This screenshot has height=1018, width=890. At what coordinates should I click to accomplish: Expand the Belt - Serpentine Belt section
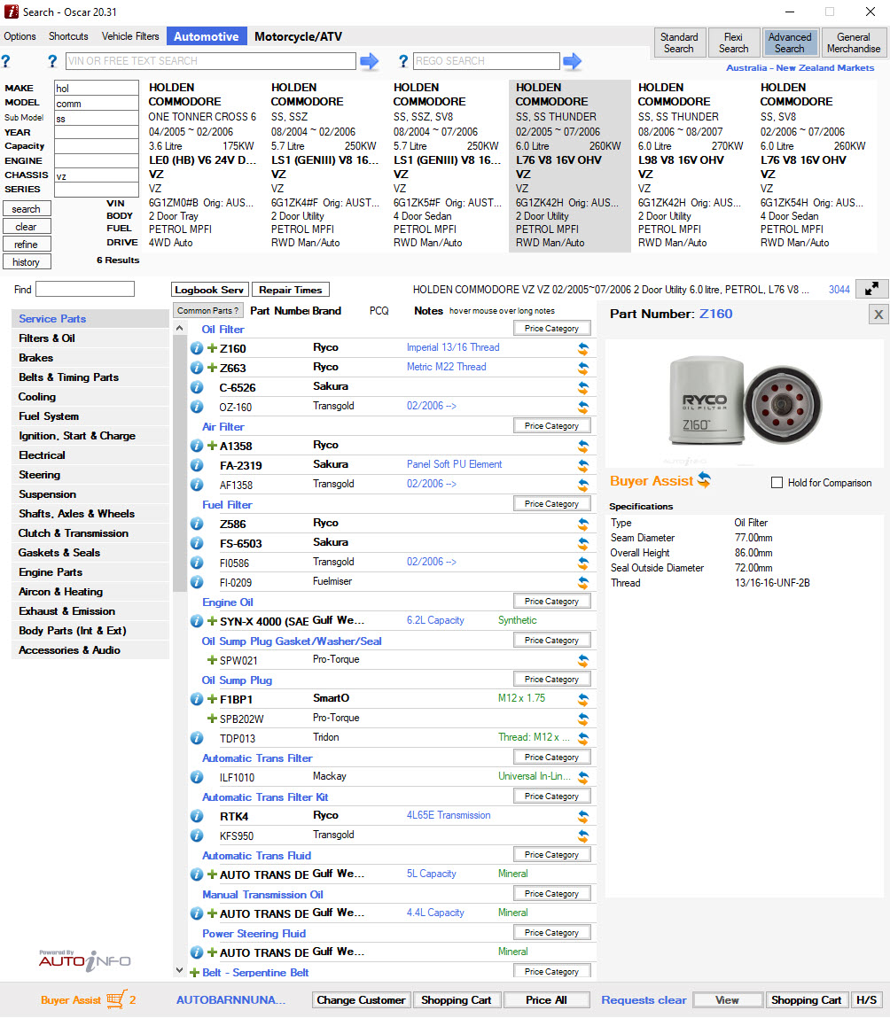click(x=194, y=972)
